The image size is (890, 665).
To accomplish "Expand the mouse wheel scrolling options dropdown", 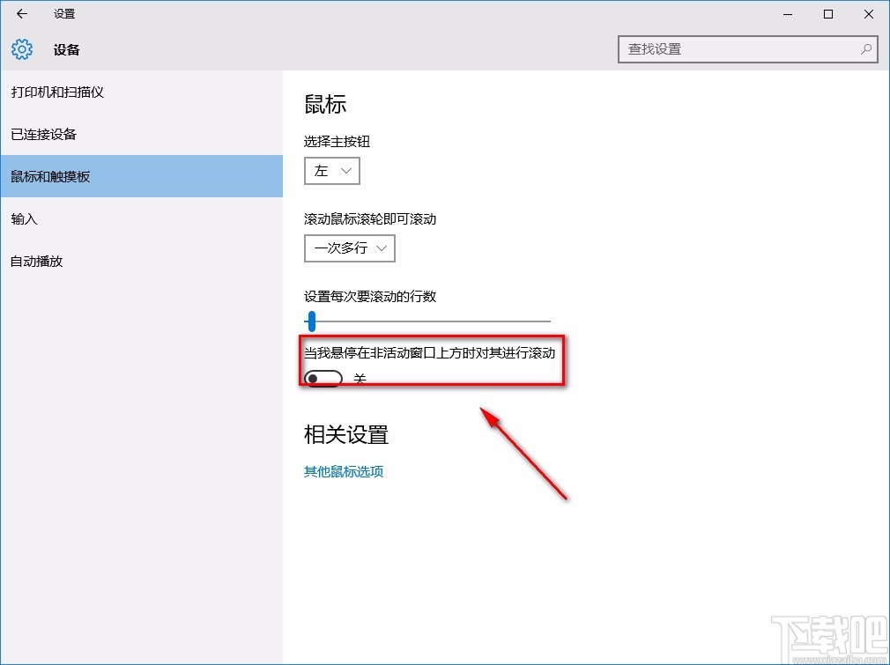I will [x=350, y=248].
